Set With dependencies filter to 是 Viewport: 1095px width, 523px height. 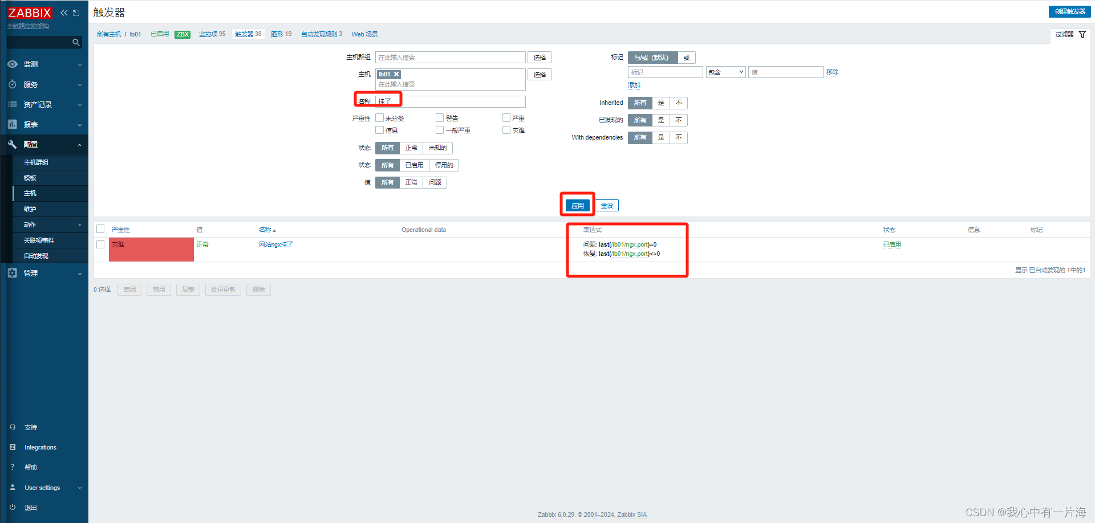(661, 138)
